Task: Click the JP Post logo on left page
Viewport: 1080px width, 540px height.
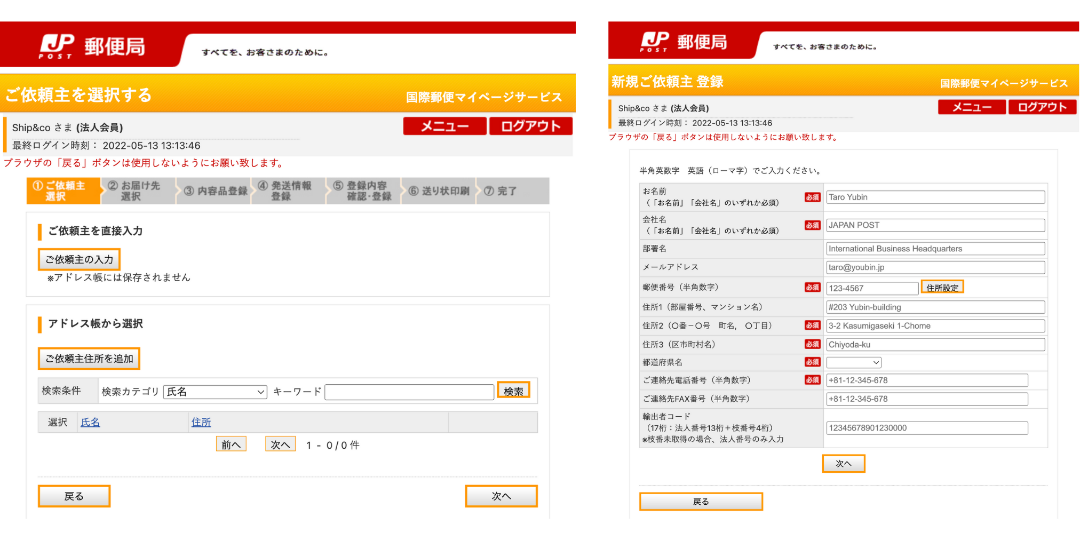Action: pos(92,46)
